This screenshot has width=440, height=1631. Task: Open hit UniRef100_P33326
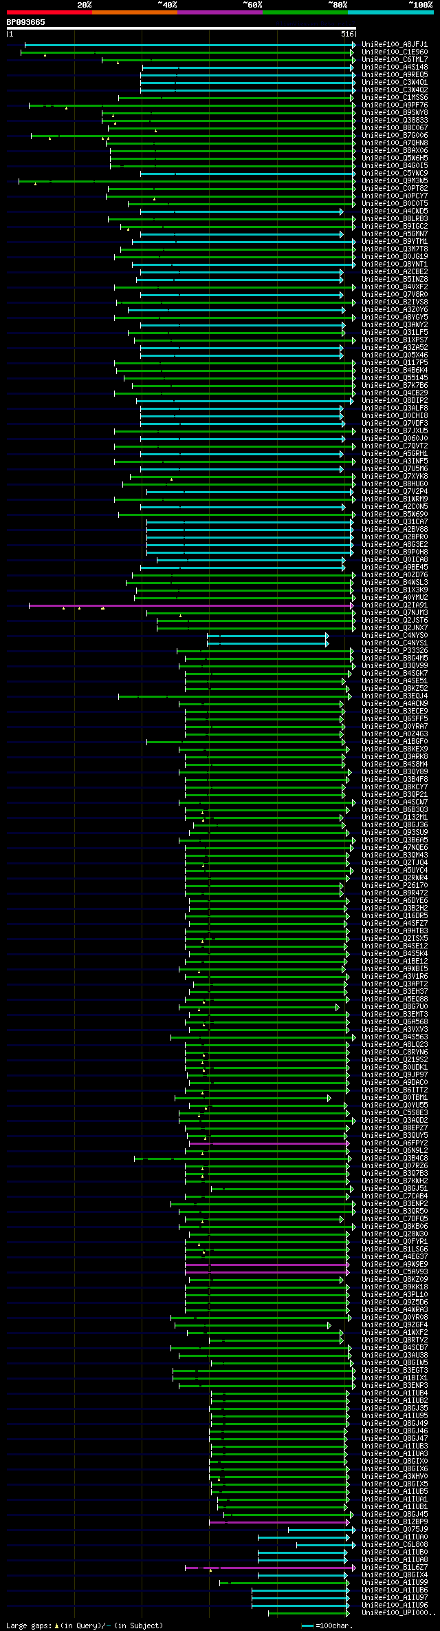tap(395, 650)
